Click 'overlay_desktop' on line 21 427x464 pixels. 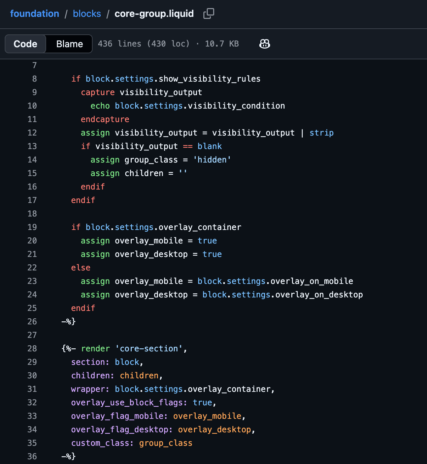[151, 254]
